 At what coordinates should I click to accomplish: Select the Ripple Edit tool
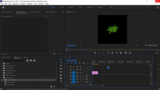(61, 65)
